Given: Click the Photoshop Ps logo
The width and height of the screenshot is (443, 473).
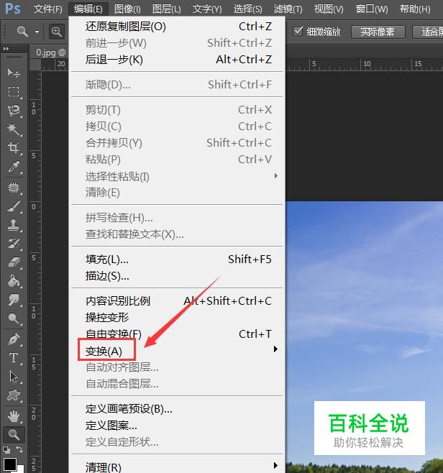Looking at the screenshot, I should [13, 9].
